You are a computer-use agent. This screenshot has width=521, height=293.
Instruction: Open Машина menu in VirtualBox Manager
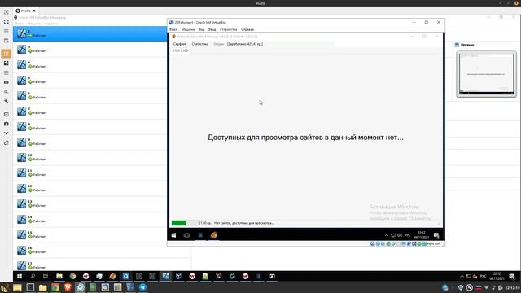[x=34, y=24]
